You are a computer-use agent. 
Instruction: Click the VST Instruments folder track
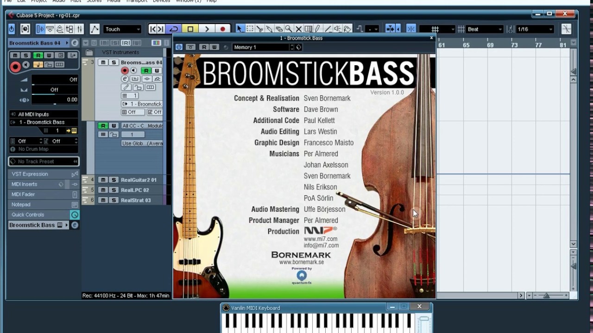click(x=120, y=52)
